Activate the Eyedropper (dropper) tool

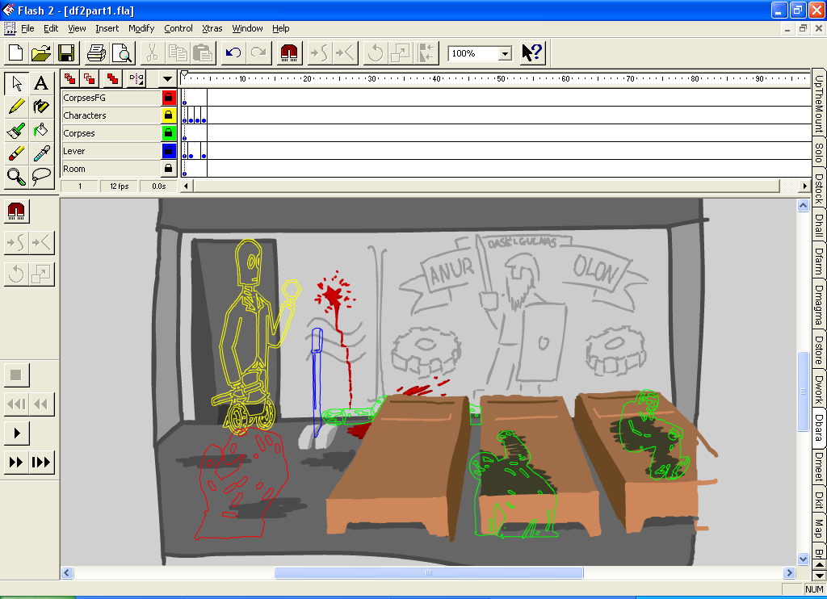(x=41, y=153)
